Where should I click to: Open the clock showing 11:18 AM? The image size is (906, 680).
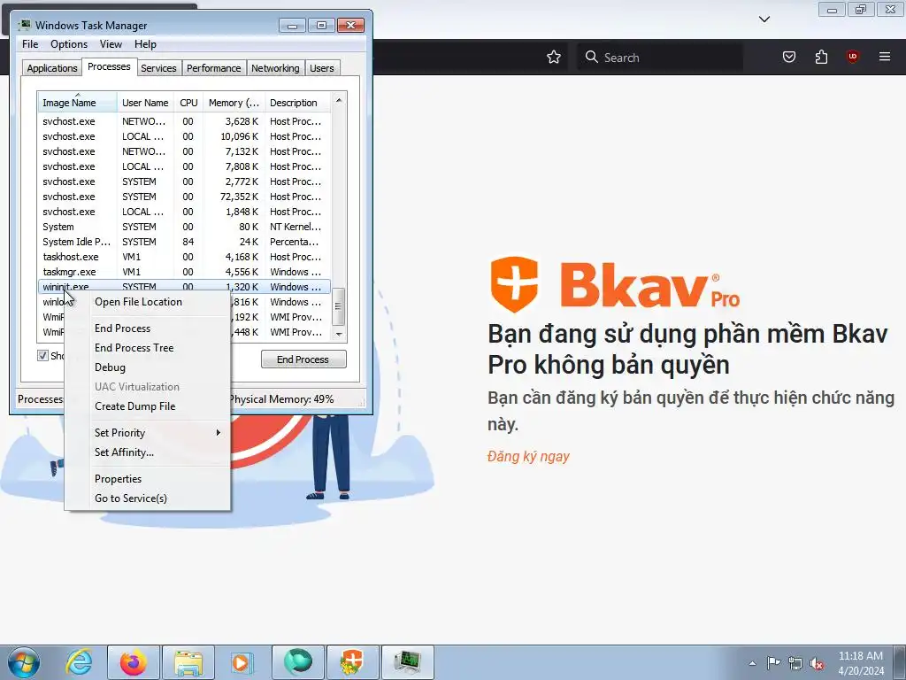(861, 663)
